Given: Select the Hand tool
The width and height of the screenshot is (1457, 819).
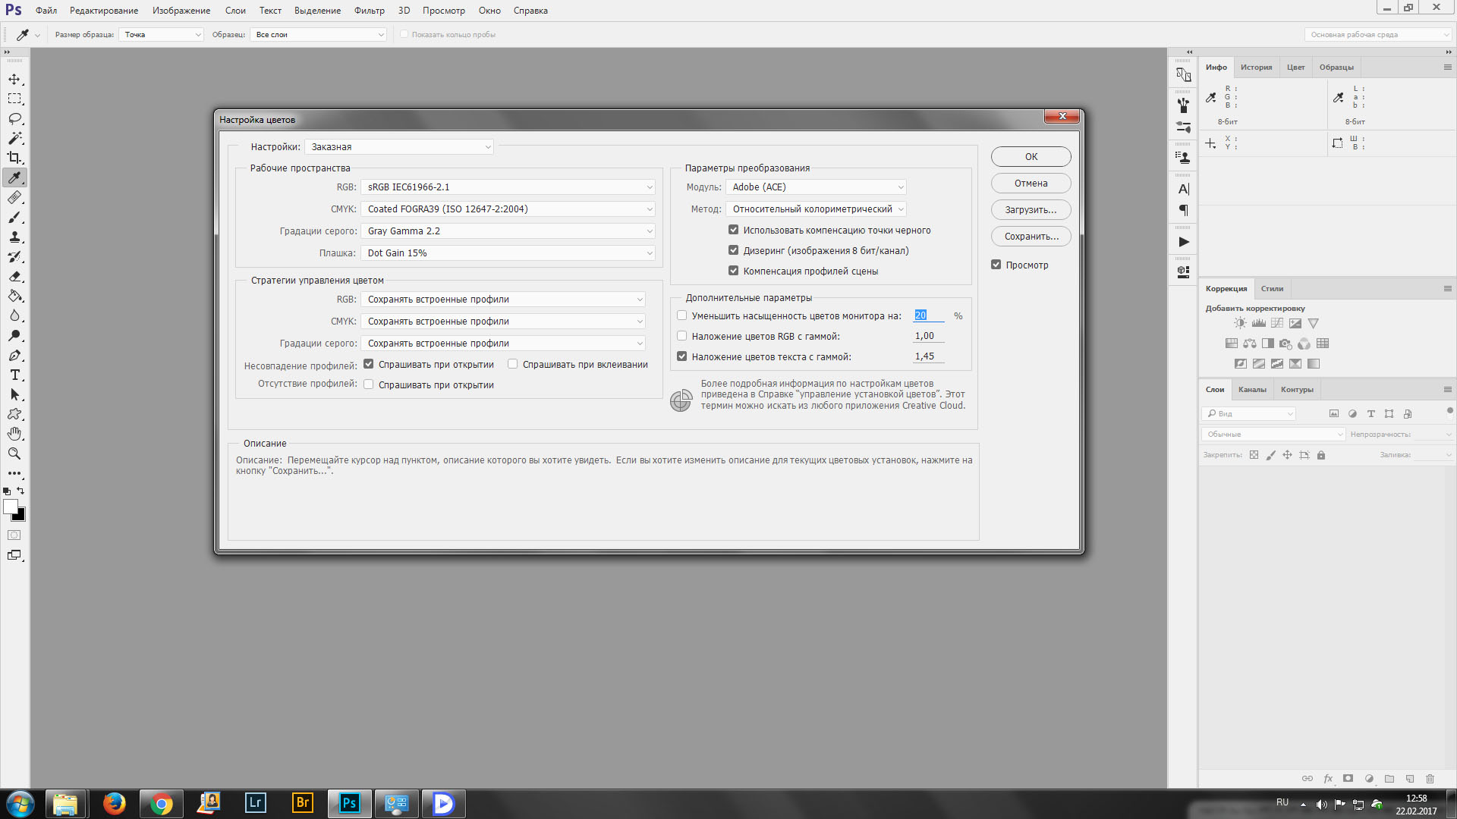Looking at the screenshot, I should click(x=14, y=434).
